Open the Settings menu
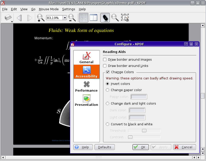 click(69, 9)
